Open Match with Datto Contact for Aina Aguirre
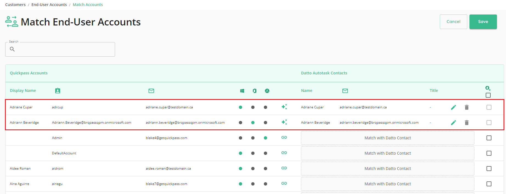This screenshot has width=506, height=194. point(388,184)
